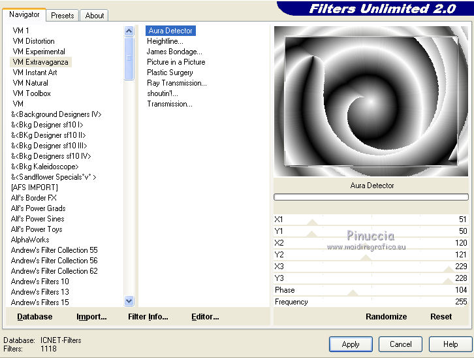
Task: Adjust the Phase slider handle
Action: 353,293
